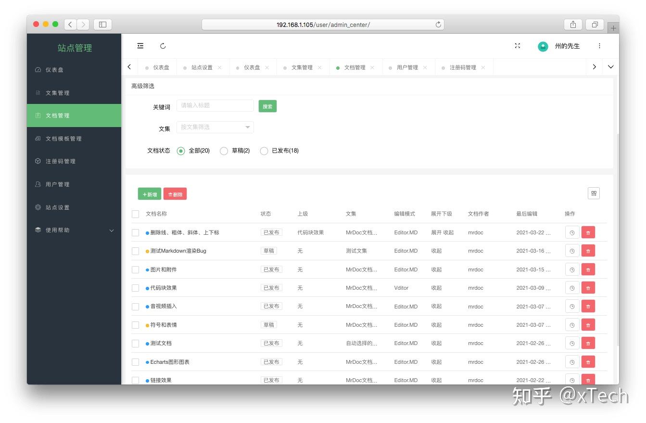646x423 pixels.
Task: Enter fullscreen mode via the expand icon
Action: click(518, 46)
